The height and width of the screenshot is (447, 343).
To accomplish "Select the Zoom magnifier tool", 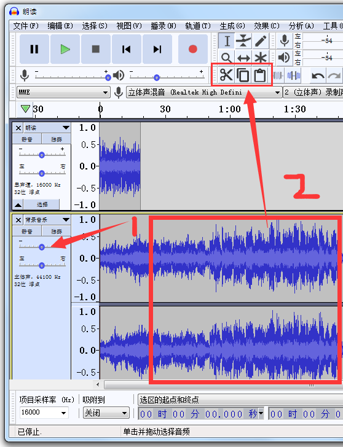I will [x=227, y=58].
